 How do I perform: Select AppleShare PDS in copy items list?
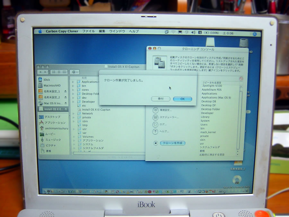211,90
